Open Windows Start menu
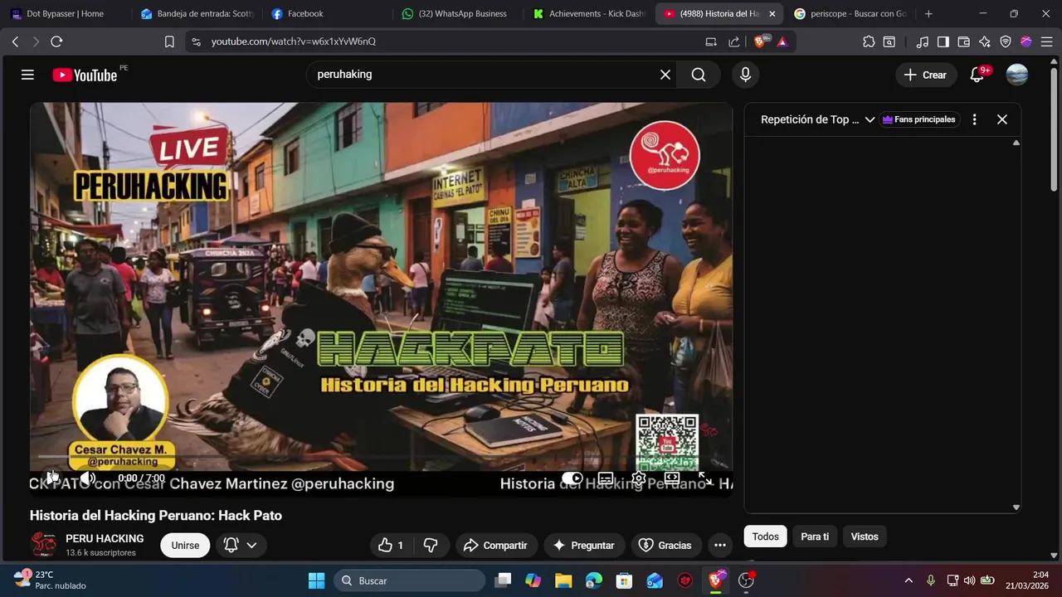This screenshot has width=1062, height=597. [x=317, y=580]
